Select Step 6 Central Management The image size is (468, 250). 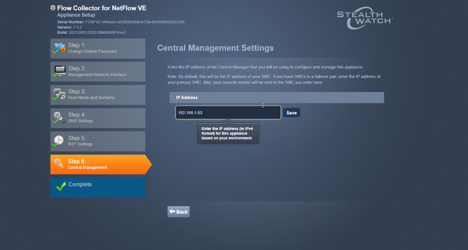point(101,165)
